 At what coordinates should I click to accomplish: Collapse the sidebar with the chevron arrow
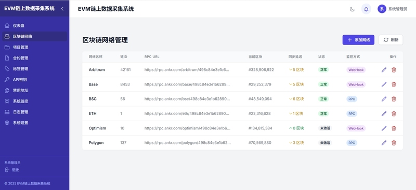(x=62, y=9)
